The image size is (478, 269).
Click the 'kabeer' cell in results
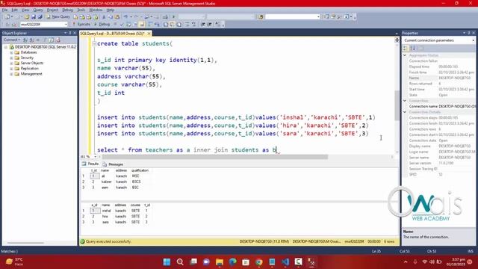[x=106, y=182]
